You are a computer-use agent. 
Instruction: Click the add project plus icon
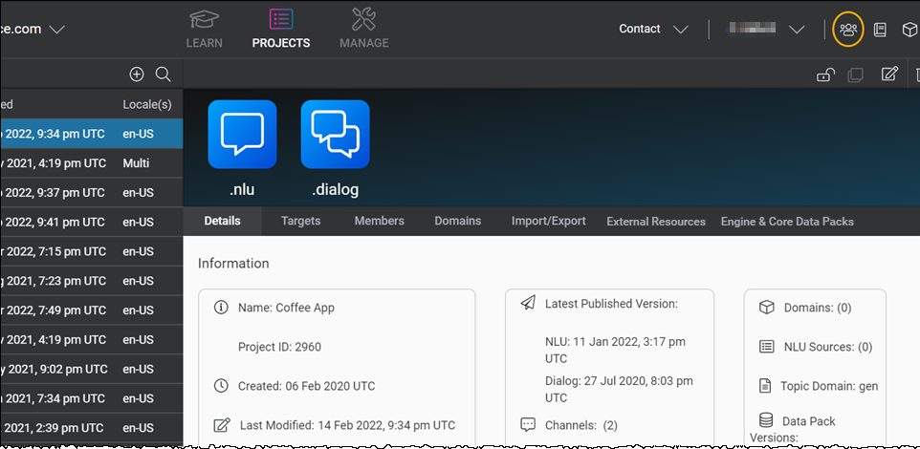click(x=137, y=75)
